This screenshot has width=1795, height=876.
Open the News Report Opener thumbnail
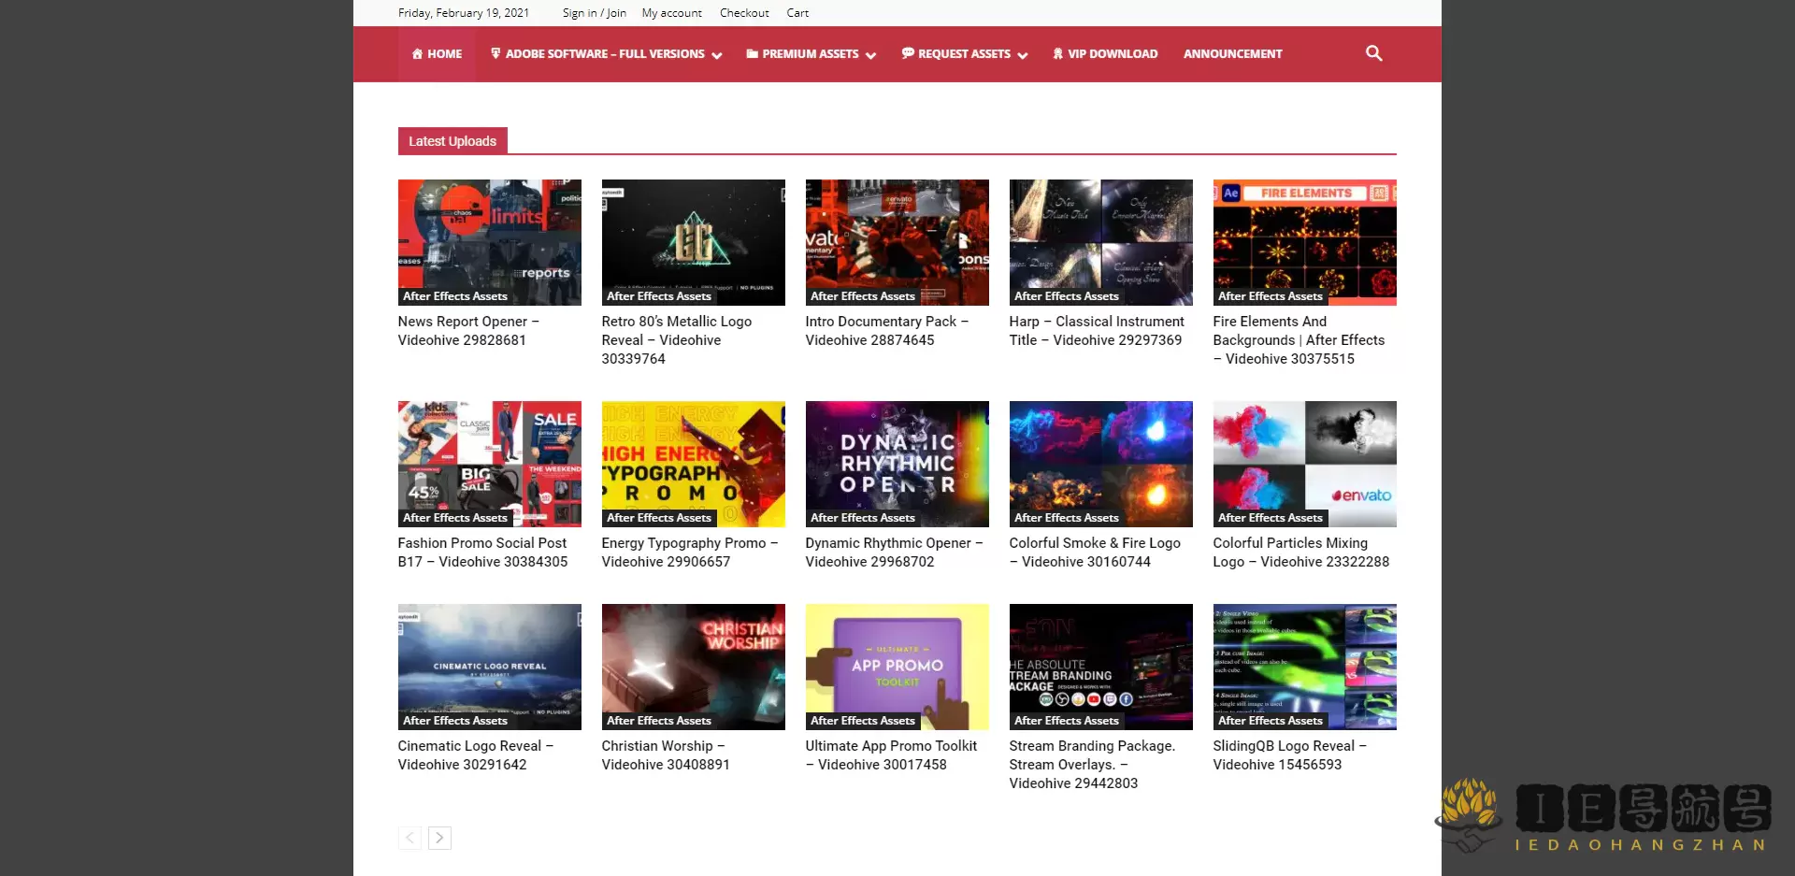[489, 236]
